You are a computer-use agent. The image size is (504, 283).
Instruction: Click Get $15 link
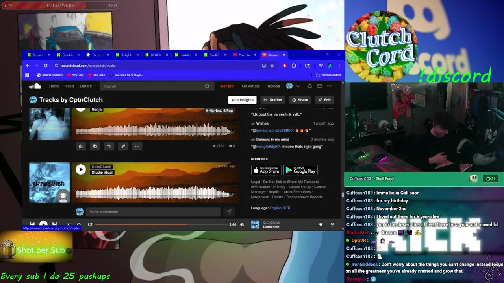[227, 86]
